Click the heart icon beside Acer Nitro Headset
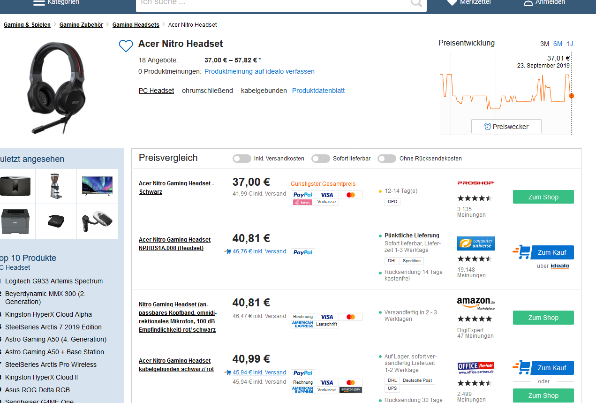The image size is (596, 403). coord(126,46)
